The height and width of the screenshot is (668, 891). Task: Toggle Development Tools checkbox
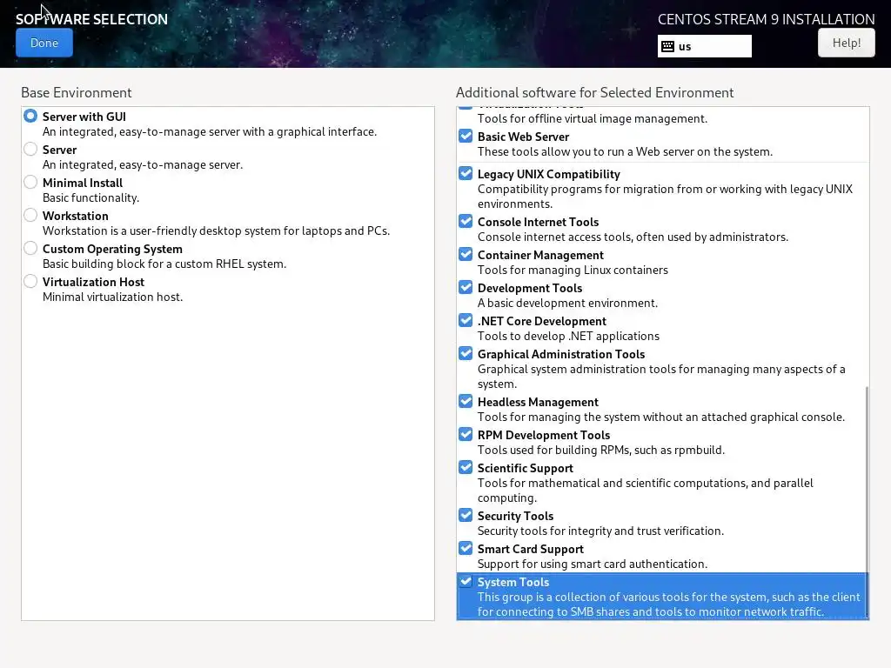pyautogui.click(x=466, y=288)
